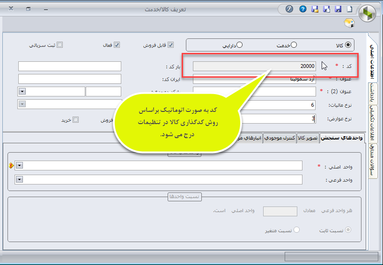Select the خدمت radio button

pyautogui.click(x=294, y=45)
